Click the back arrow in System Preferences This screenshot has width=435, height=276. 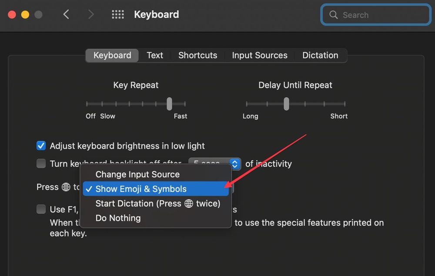tap(66, 14)
